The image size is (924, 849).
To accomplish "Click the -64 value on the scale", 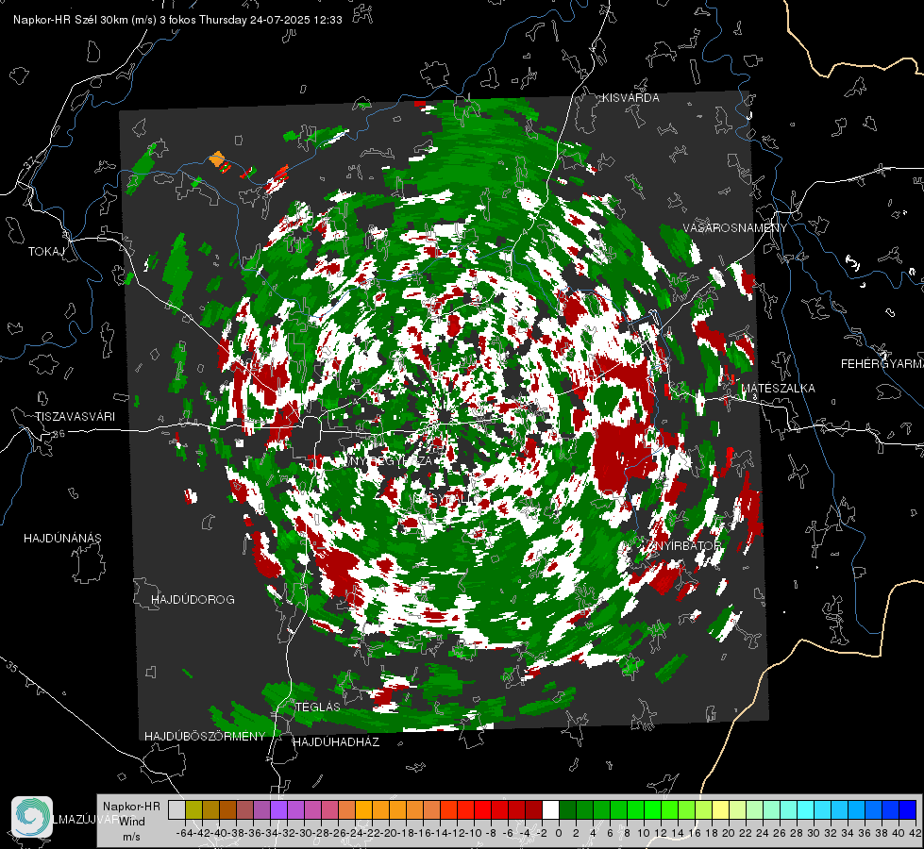I will [185, 834].
